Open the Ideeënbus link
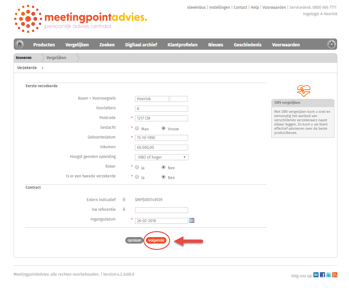The height and width of the screenshot is (288, 349). tap(196, 7)
